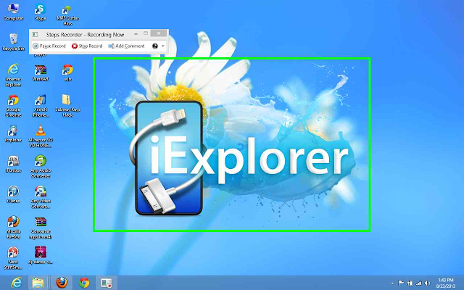The width and height of the screenshot is (464, 290).
Task: Open the volume speaker tray icon
Action: tap(427, 283)
